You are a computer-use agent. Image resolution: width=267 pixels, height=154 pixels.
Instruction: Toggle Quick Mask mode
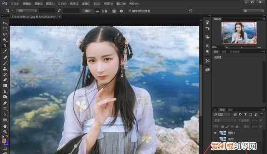click(x=5, y=149)
